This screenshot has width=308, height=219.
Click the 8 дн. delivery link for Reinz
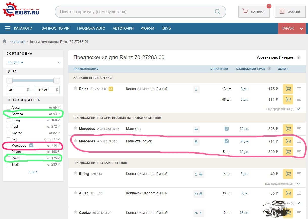(244, 89)
